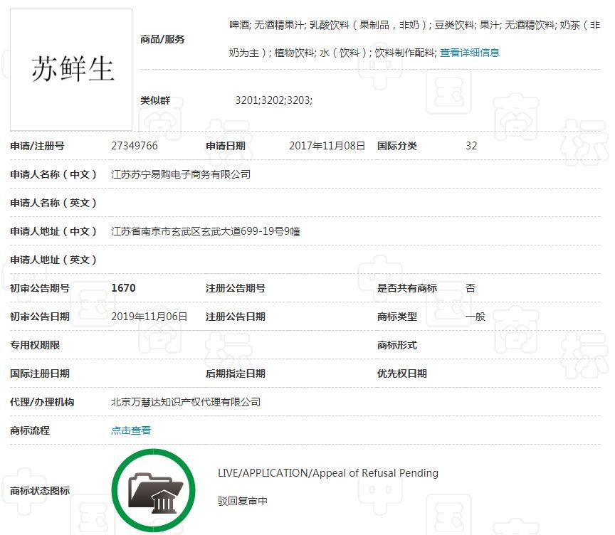Click shared trademark value 否
The width and height of the screenshot is (615, 535).
471,287
